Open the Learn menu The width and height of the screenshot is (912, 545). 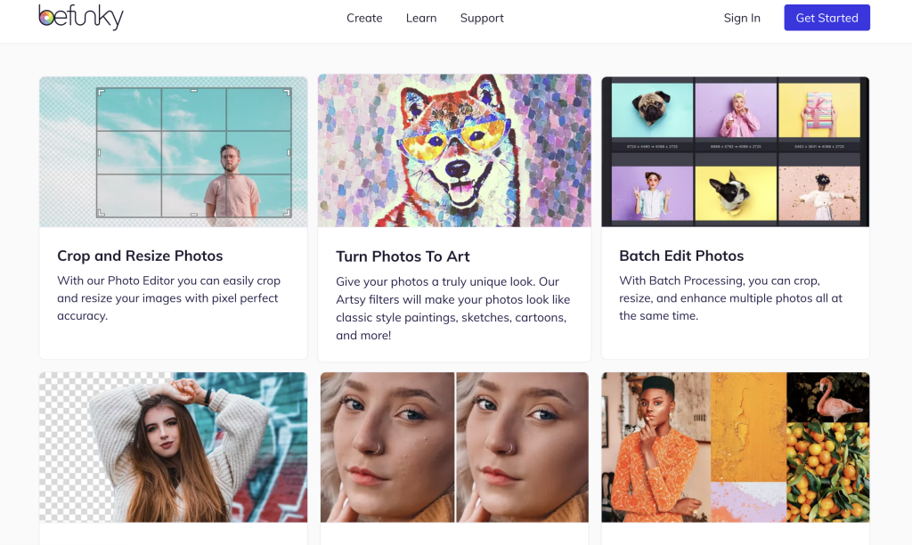click(x=421, y=18)
